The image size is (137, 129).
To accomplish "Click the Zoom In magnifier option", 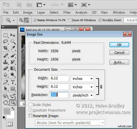I will [x=21, y=20].
